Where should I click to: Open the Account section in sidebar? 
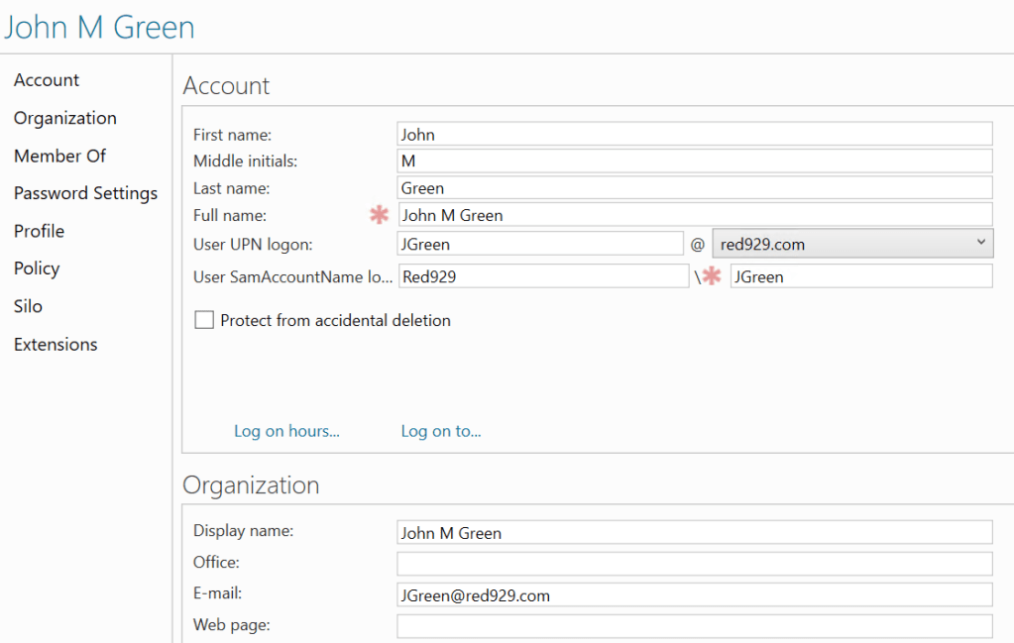pos(47,80)
